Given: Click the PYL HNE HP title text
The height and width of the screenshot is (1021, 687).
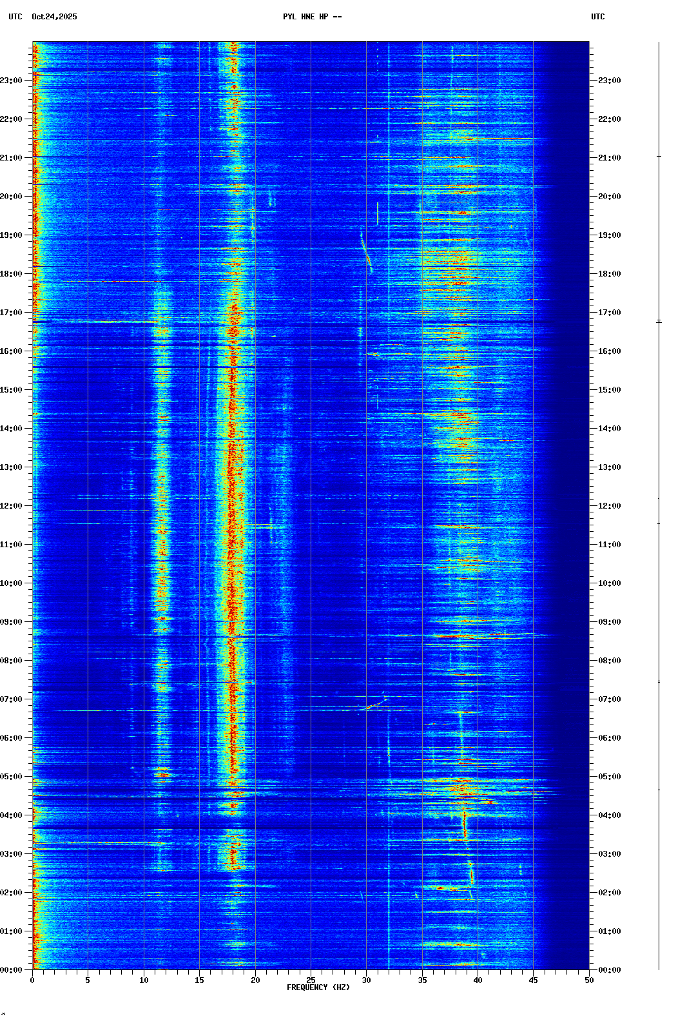Looking at the screenshot, I should pyautogui.click(x=312, y=17).
